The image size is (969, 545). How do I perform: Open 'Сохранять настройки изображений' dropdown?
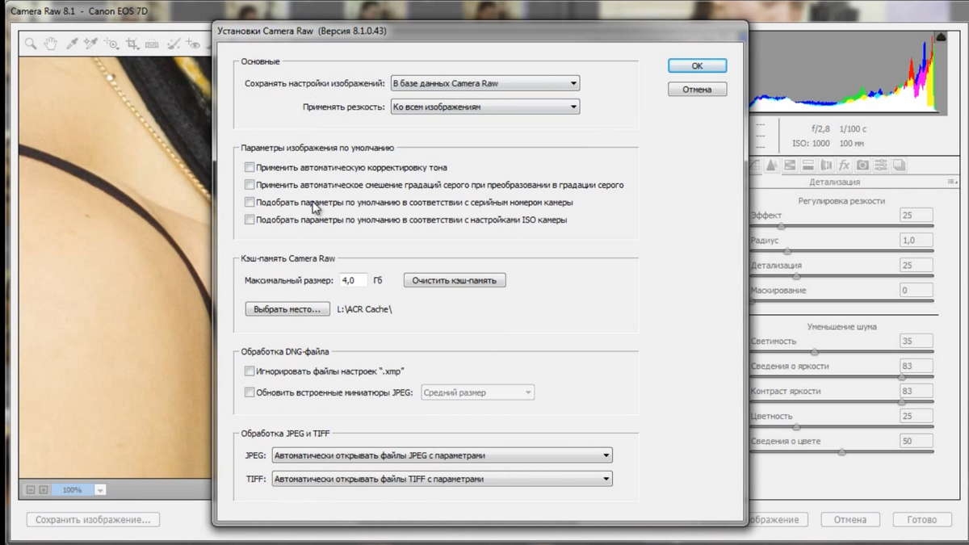click(484, 83)
